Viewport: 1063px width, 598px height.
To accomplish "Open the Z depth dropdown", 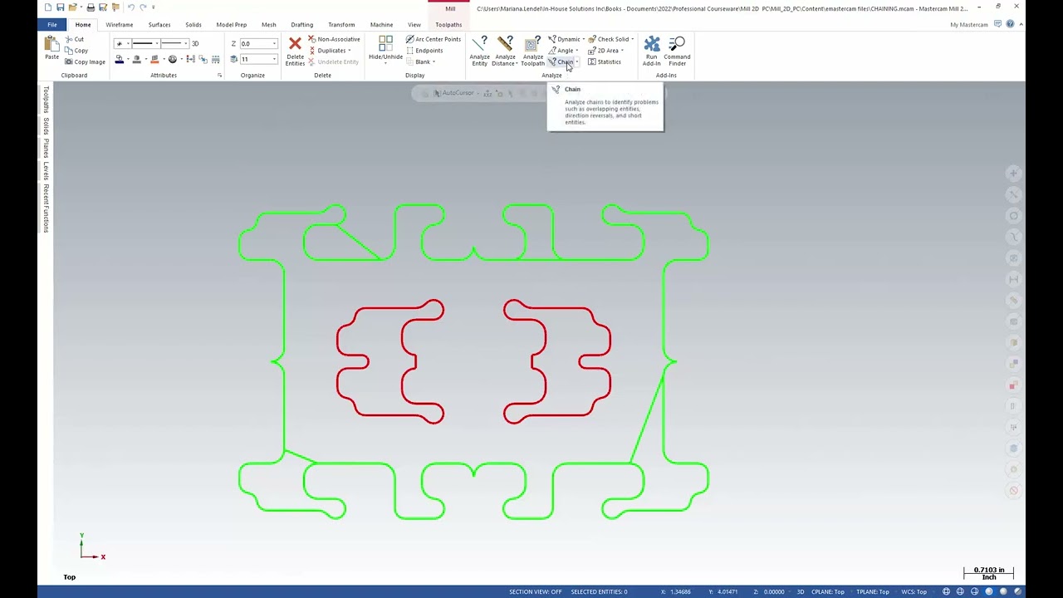I will pyautogui.click(x=274, y=43).
